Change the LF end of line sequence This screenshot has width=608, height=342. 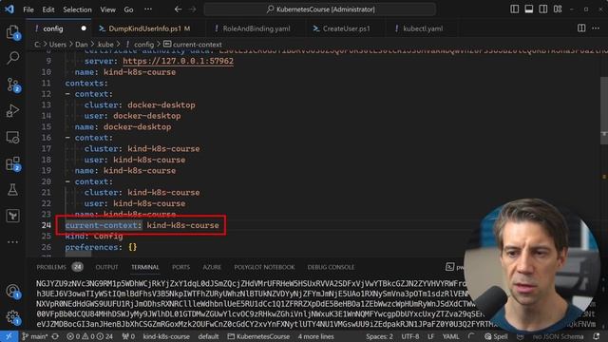(430, 336)
